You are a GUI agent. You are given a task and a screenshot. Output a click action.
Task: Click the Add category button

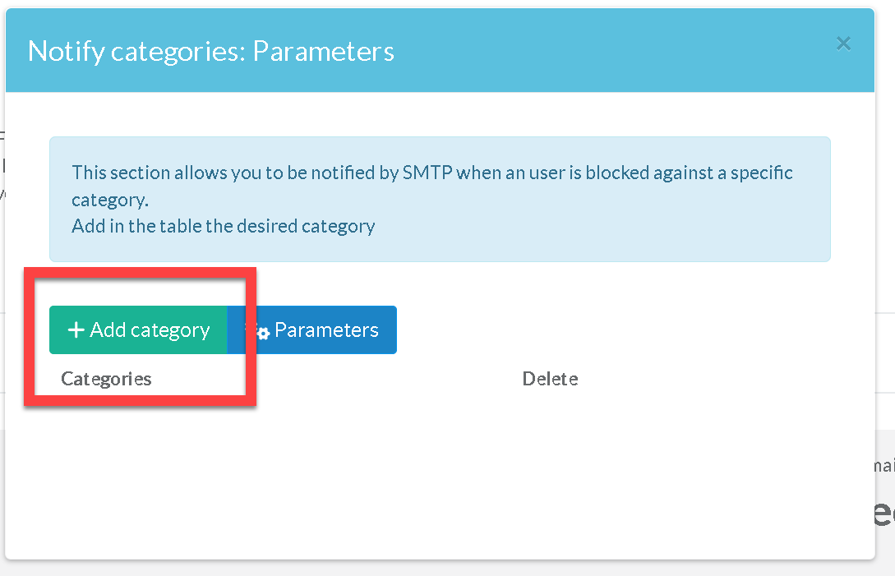138,330
